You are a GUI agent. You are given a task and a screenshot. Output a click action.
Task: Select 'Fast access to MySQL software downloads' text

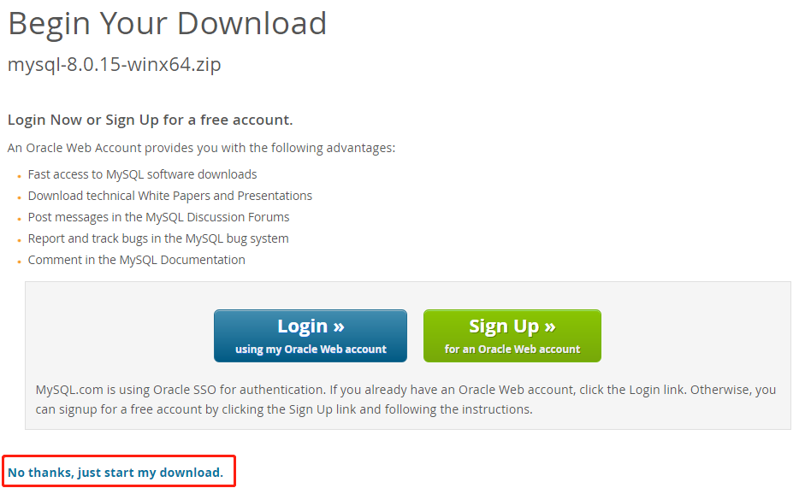pyautogui.click(x=142, y=174)
